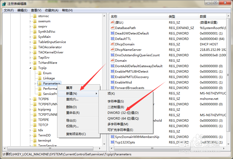Open the 查看(V) menu
Viewport: 233px width, 159px height.
click(x=36, y=10)
